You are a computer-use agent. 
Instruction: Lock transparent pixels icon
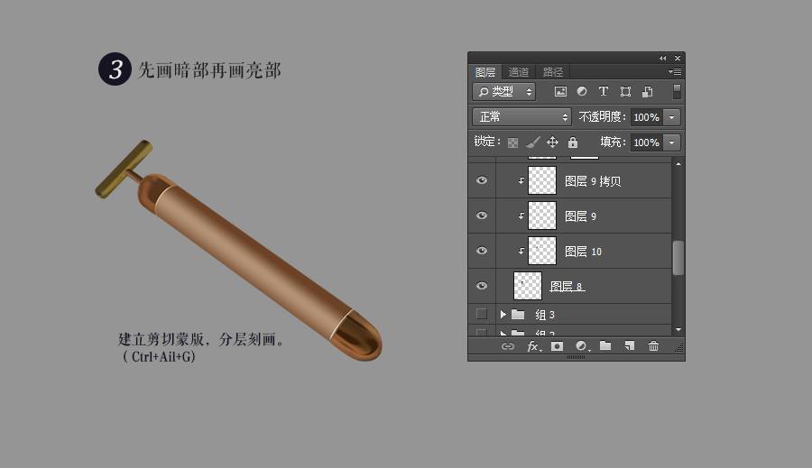(512, 142)
